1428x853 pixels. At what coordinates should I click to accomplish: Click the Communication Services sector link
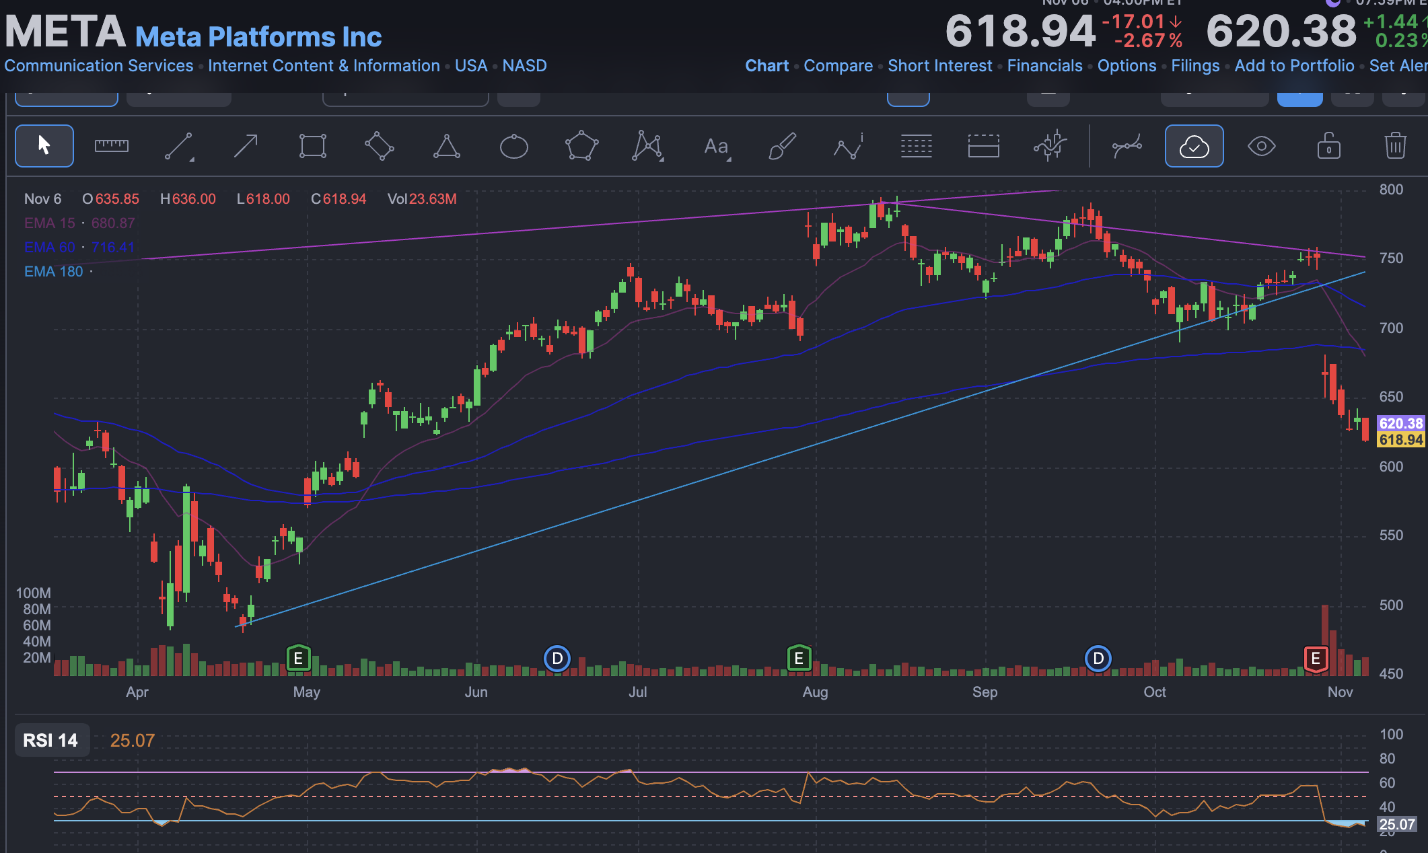pos(99,66)
